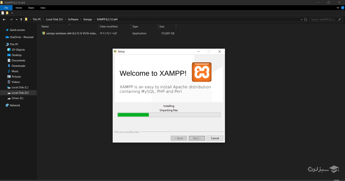This screenshot has width=345, height=181.
Task: Click the Help question mark icon
Action: point(342,8)
